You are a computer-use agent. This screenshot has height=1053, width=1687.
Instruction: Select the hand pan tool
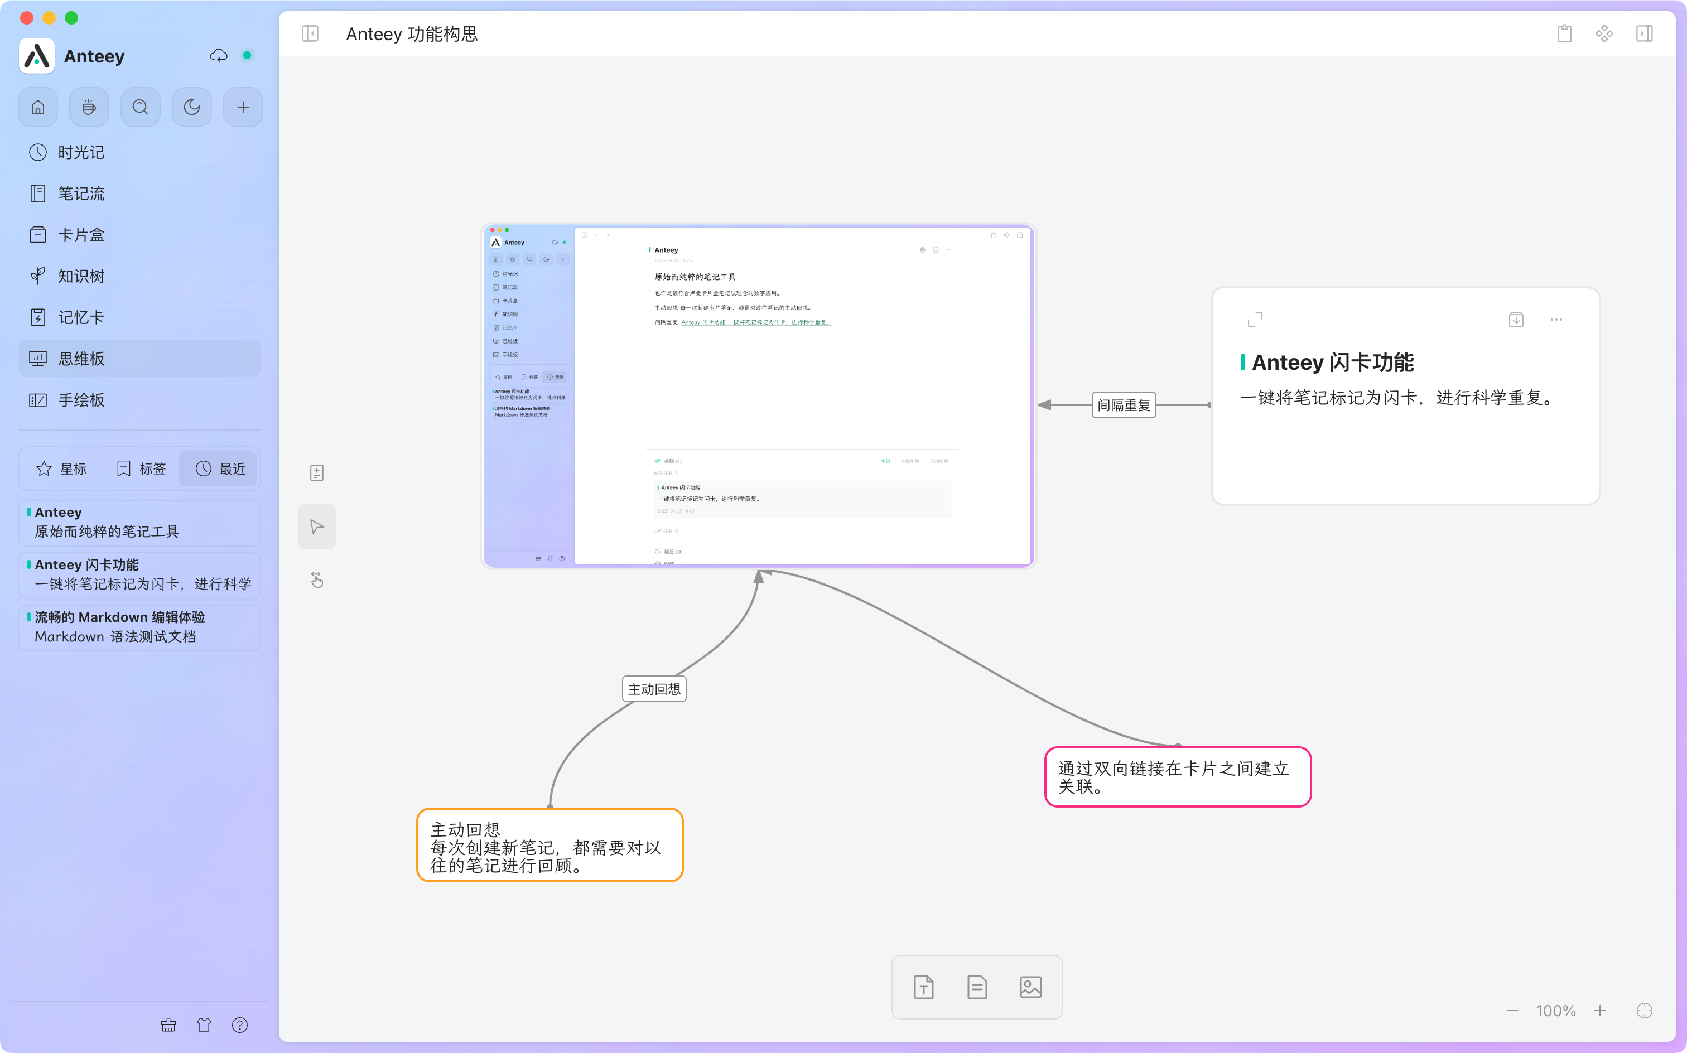(317, 579)
